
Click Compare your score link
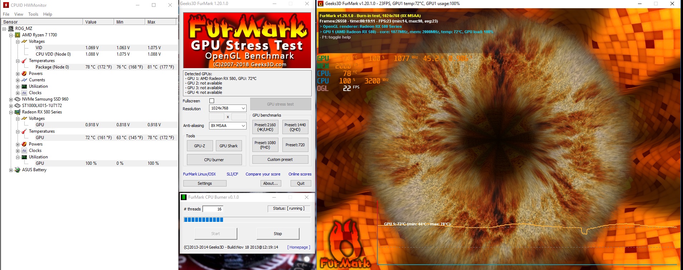coord(263,174)
